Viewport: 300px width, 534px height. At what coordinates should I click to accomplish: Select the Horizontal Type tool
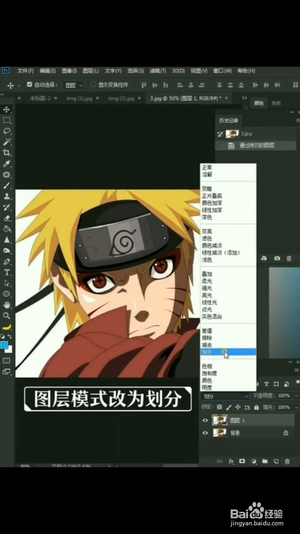[7, 272]
